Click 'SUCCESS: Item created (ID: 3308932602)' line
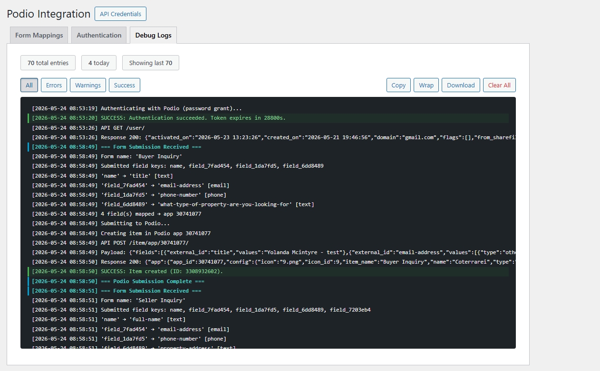This screenshot has width=600, height=371. [268, 271]
